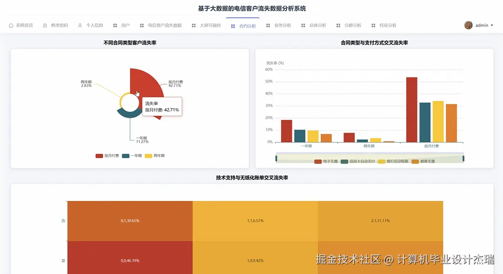The width and height of the screenshot is (503, 274).
Task: Click the grid icon beside 业务分析
Action: pos(268,25)
